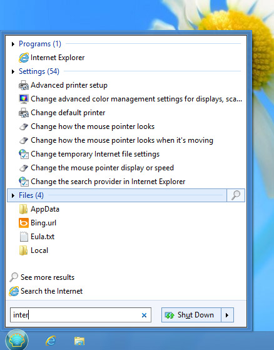Click the Settings (54) header text
The width and height of the screenshot is (274, 350).
coord(39,71)
